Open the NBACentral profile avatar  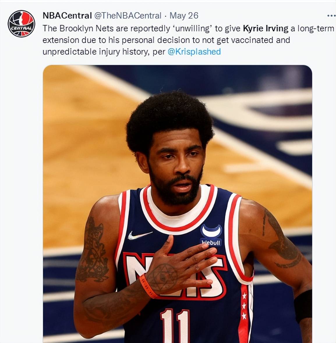click(21, 24)
